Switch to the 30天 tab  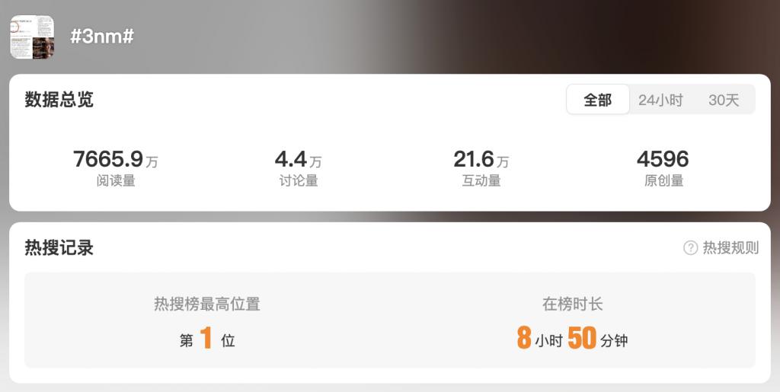[724, 100]
